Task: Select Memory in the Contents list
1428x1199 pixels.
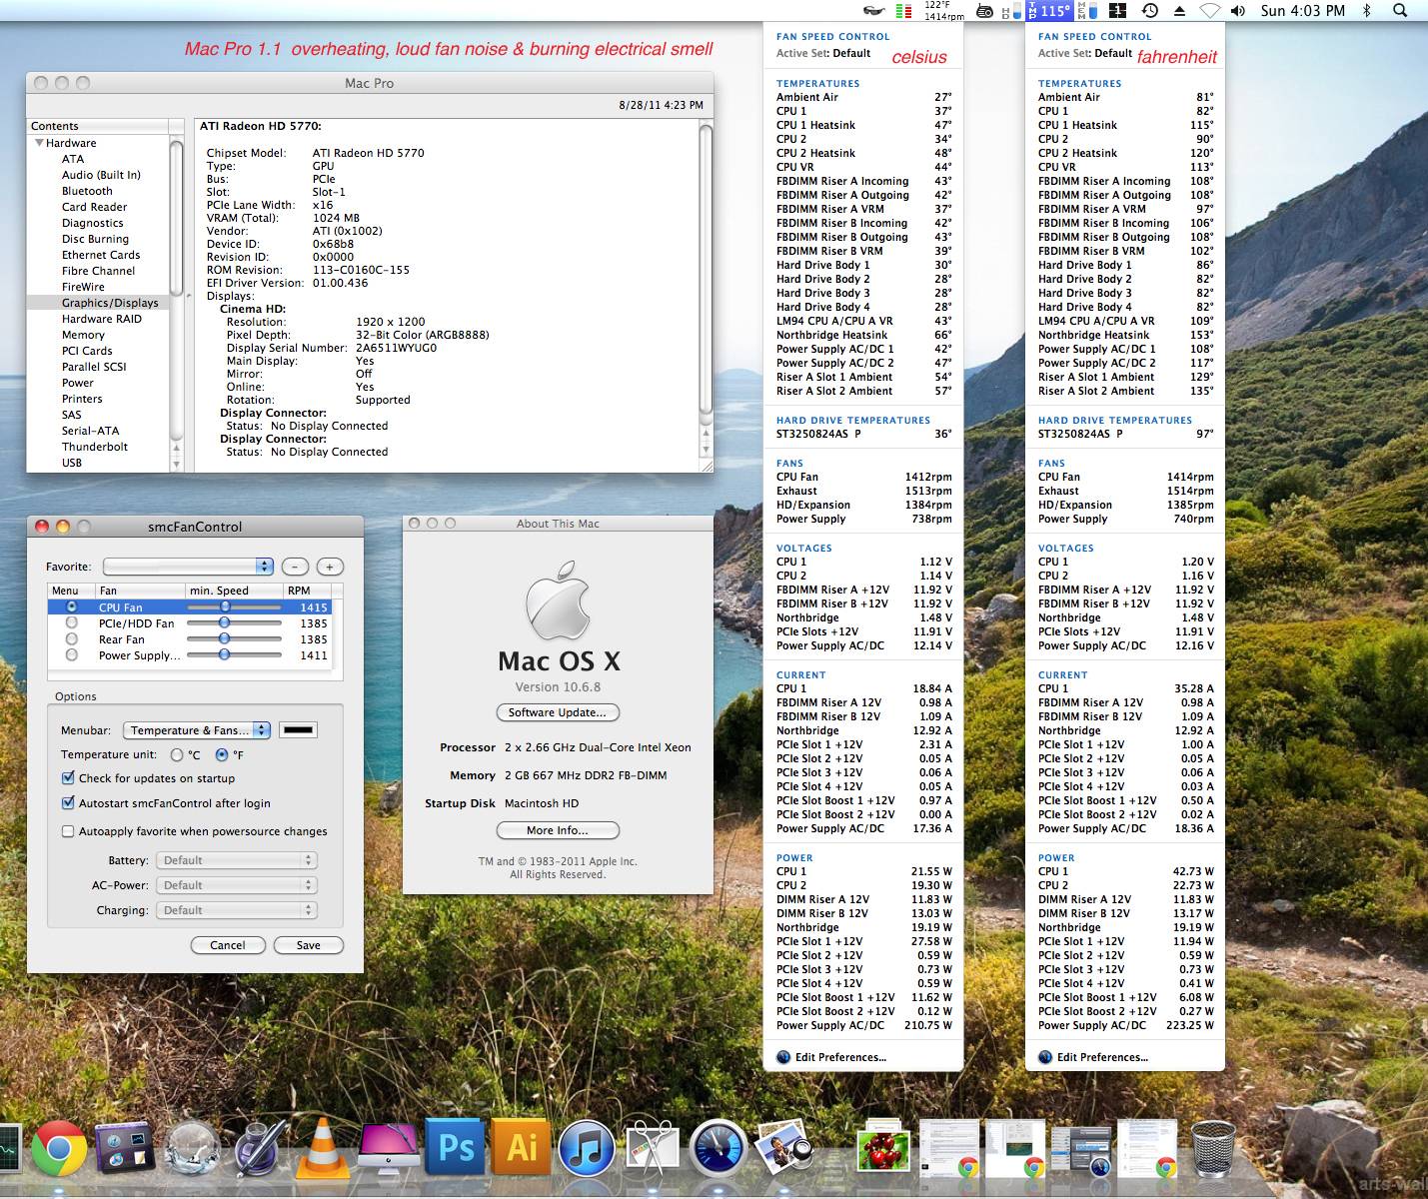Action: tap(83, 335)
